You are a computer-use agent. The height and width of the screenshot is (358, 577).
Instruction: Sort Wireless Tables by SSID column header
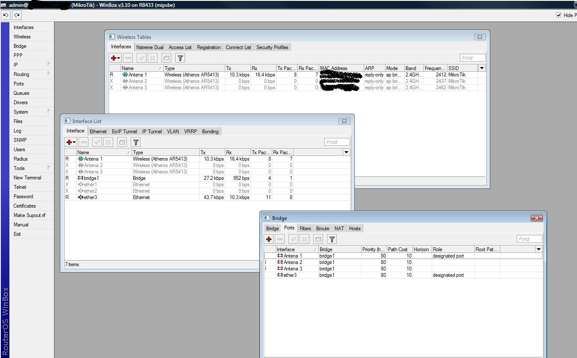coord(462,68)
